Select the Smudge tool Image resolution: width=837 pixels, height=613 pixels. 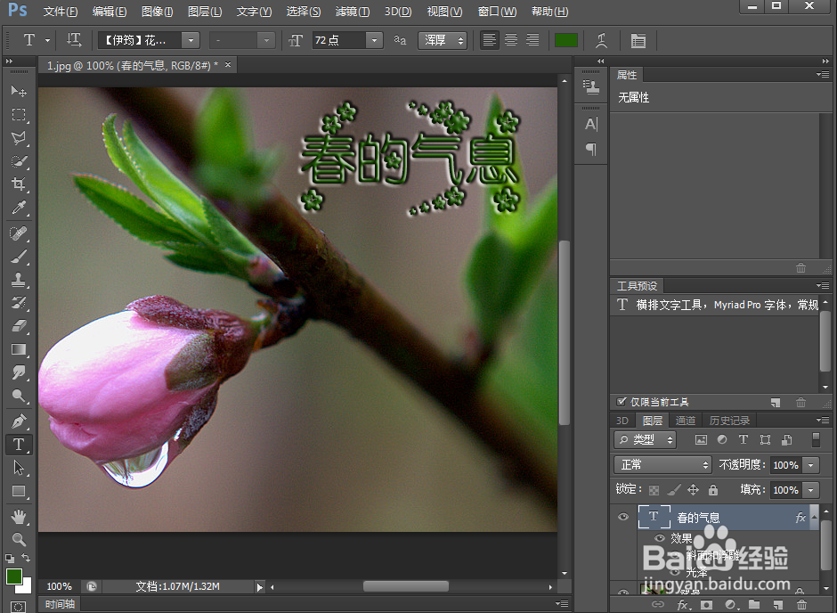coord(19,372)
